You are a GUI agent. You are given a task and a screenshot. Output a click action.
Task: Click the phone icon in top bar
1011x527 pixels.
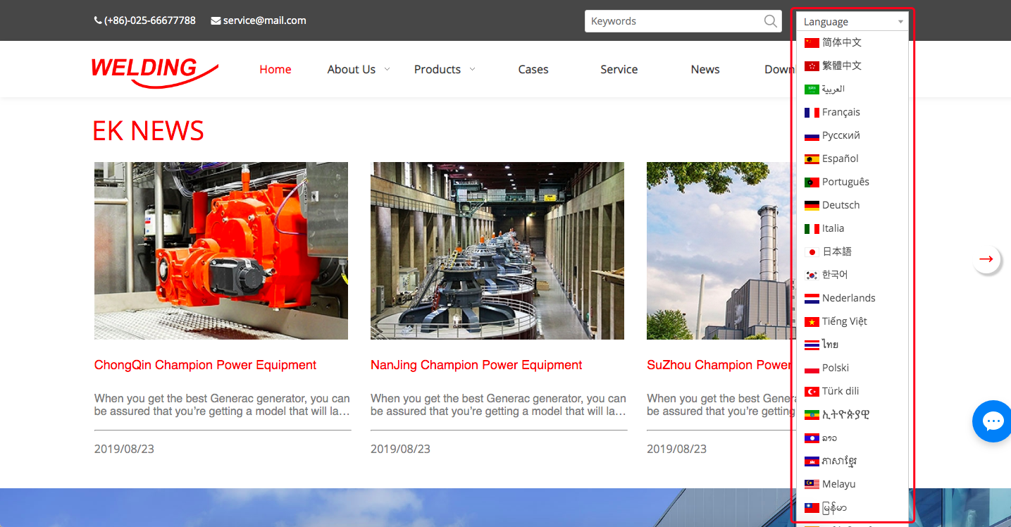98,20
